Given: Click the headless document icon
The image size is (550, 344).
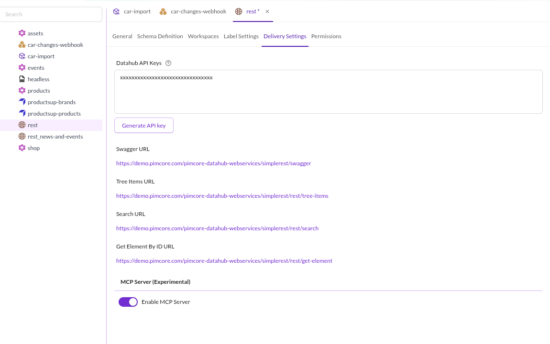Looking at the screenshot, I should click(22, 79).
